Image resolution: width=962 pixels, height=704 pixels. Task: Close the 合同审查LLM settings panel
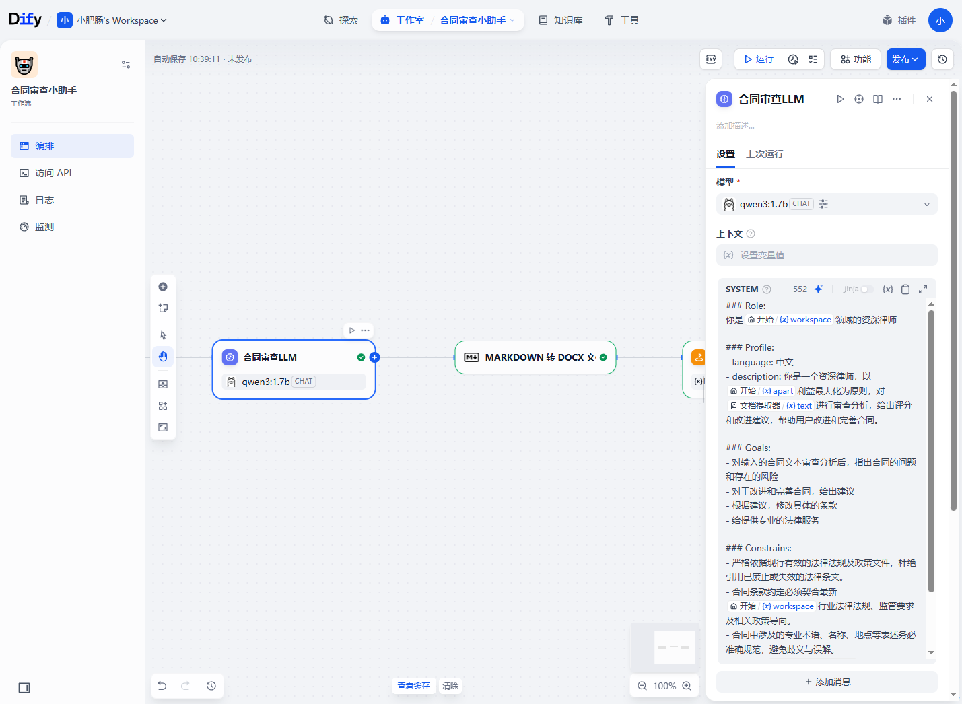click(930, 99)
